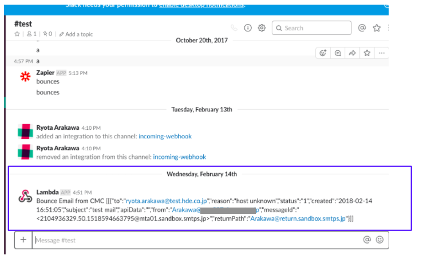Open incoming-webhook link in the added integration message

coord(165,137)
